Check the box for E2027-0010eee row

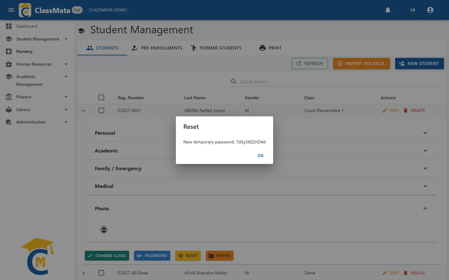[101, 273]
